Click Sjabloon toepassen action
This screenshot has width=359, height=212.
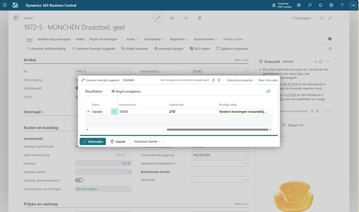tap(232, 48)
